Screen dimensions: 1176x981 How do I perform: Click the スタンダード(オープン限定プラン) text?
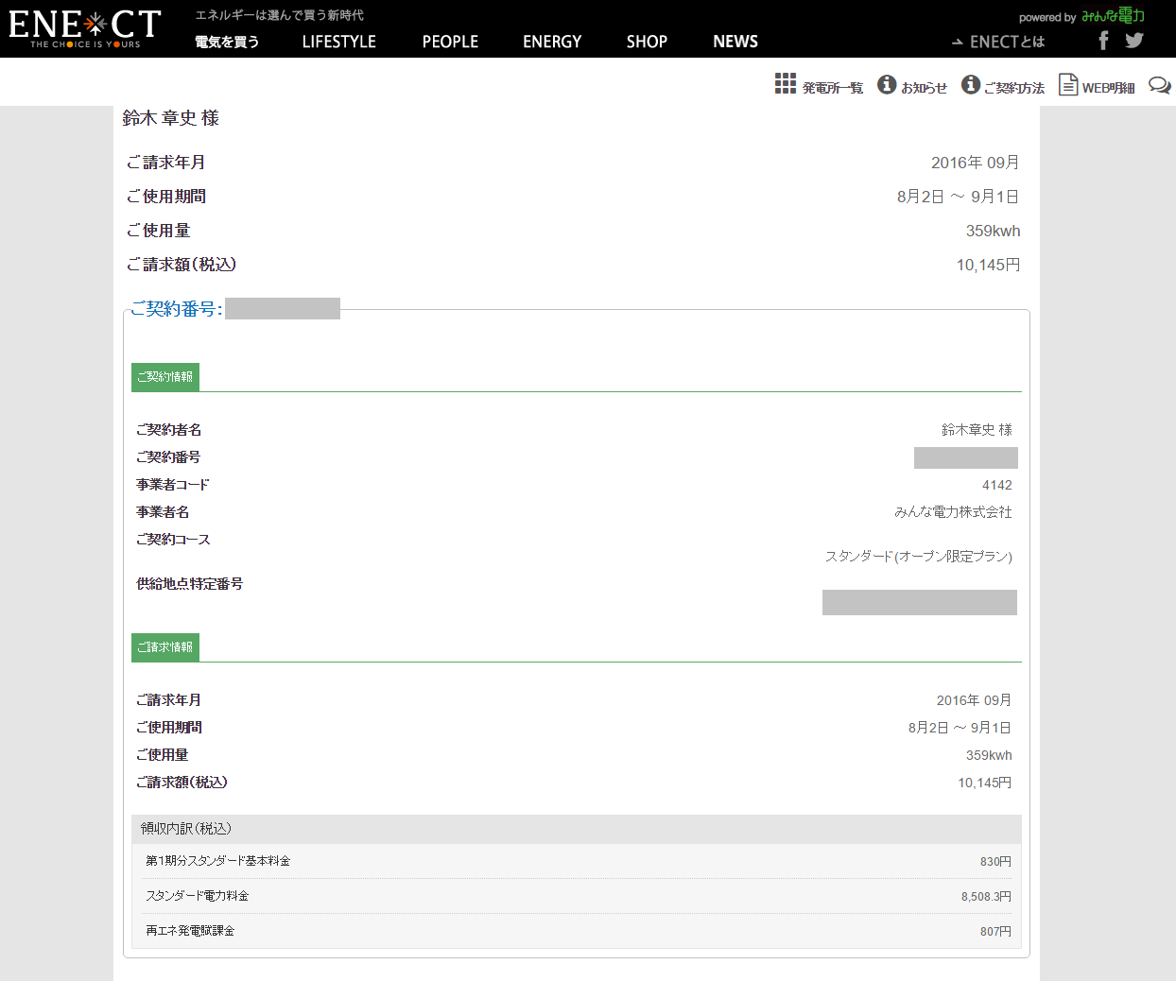[x=918, y=557]
